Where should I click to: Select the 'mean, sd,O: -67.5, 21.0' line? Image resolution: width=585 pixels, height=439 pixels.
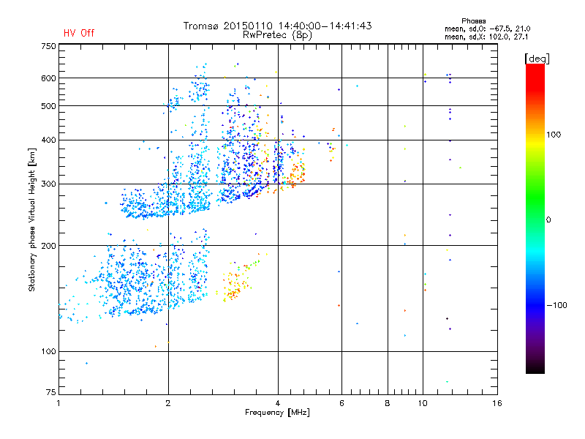tap(487, 29)
